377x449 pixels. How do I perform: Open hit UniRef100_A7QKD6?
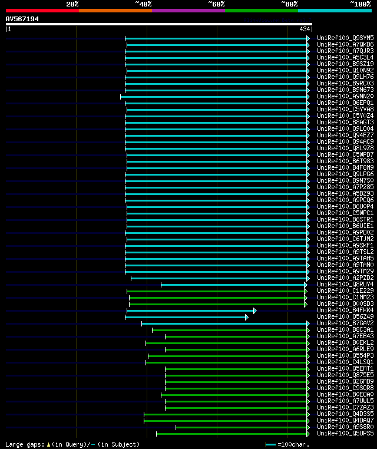(x=345, y=44)
